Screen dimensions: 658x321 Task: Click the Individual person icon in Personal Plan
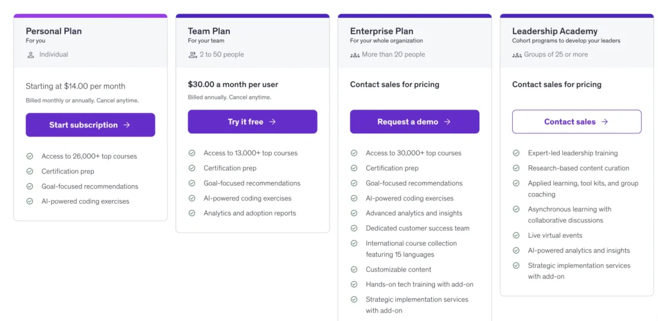(x=31, y=54)
